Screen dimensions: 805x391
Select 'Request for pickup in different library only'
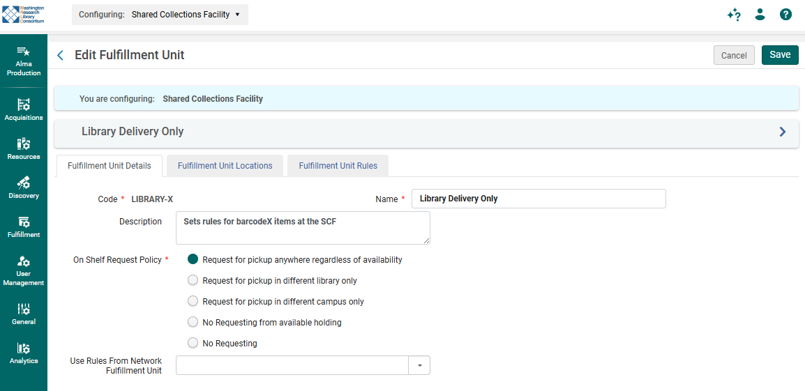pyautogui.click(x=193, y=281)
